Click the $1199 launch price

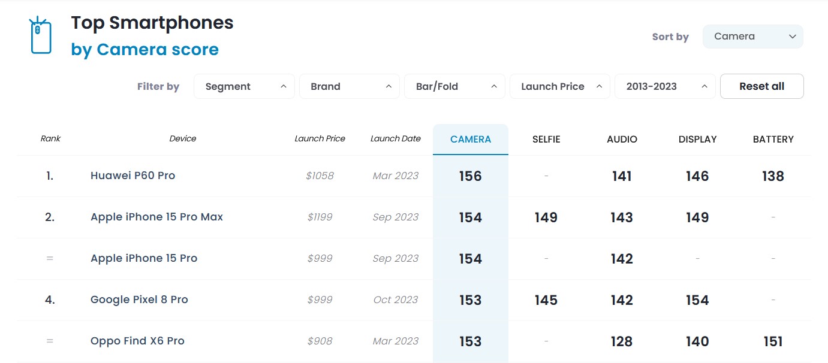[320, 217]
